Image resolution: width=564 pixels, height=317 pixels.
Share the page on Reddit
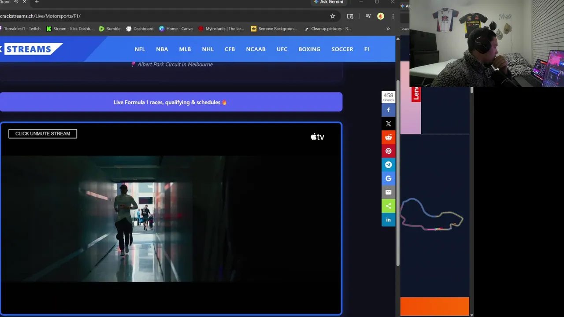pos(388,137)
